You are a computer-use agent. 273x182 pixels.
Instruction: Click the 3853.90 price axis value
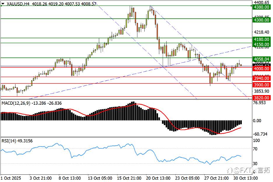tap(262, 91)
